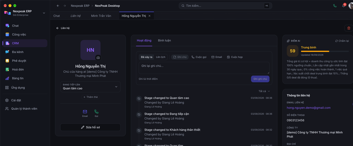Open the Tất cả filter dropdown

pos(264,91)
